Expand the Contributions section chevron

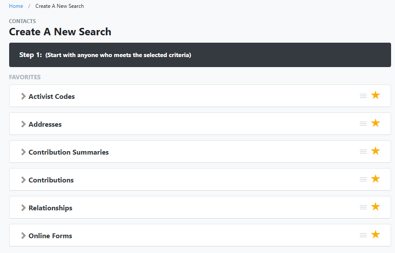pos(24,180)
